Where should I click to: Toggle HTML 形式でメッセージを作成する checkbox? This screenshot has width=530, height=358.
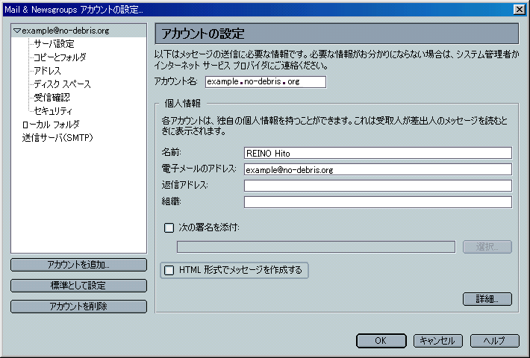[x=169, y=270]
